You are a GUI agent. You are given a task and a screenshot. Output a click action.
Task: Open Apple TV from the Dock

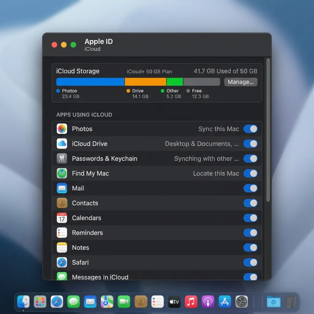pos(174,301)
